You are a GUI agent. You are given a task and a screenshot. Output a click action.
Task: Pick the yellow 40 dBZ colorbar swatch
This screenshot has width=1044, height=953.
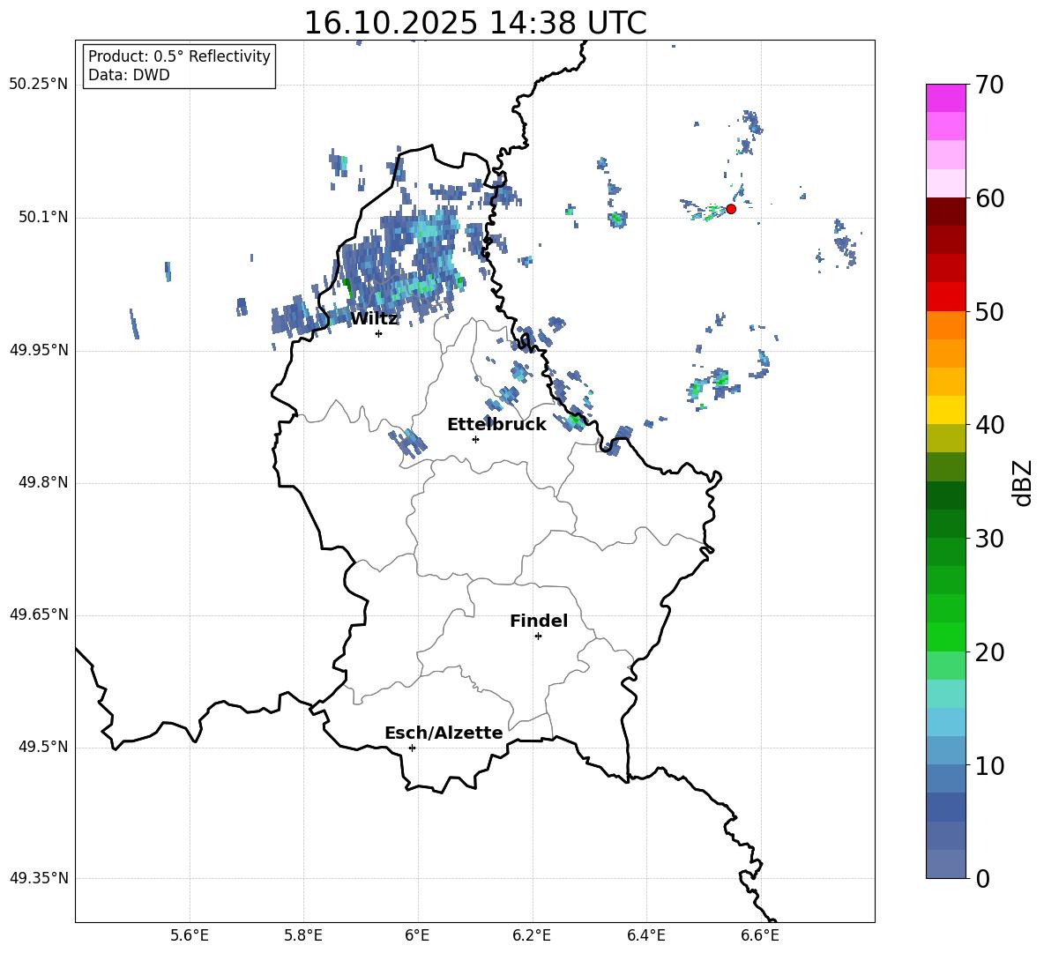(x=945, y=410)
